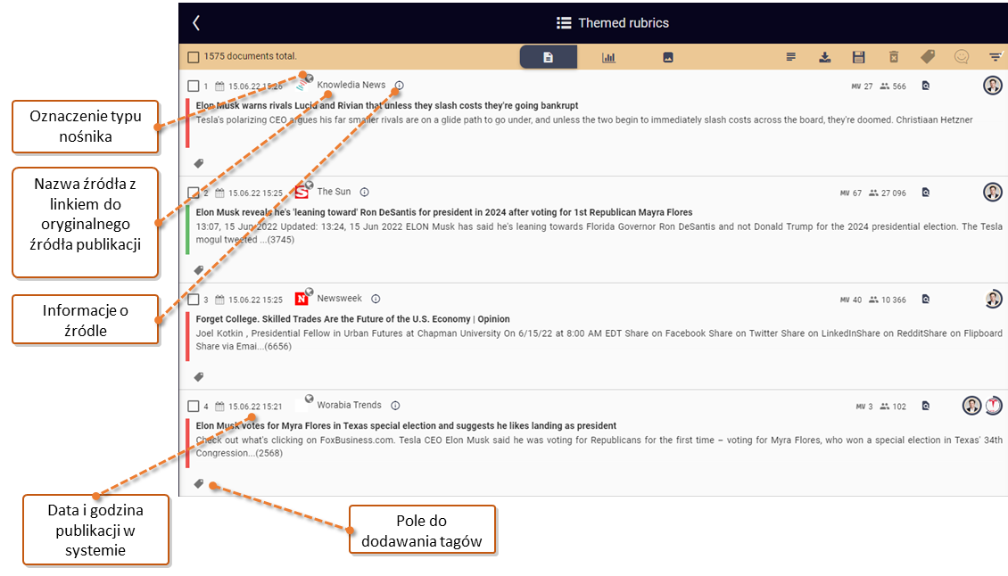
Task: Open the Knowledia News source link
Action: coord(351,85)
